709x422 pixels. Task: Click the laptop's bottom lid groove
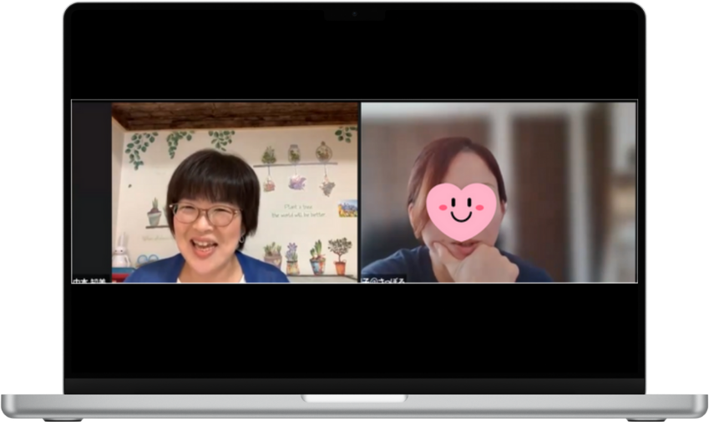pos(354,399)
